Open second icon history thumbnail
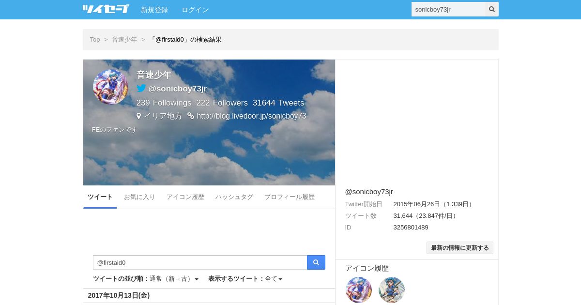The image size is (581, 305). [392, 290]
